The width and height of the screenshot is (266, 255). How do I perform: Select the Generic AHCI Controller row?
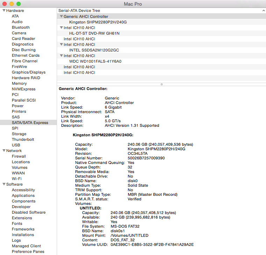tap(161, 16)
